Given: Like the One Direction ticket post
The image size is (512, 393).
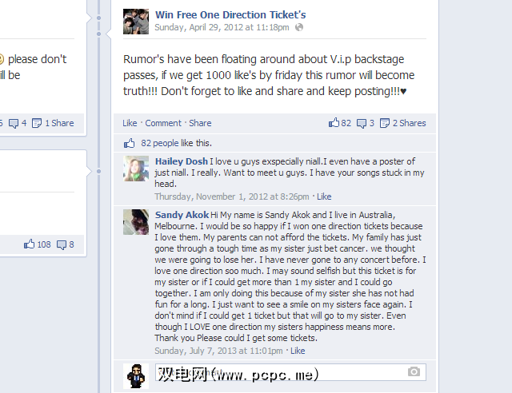Looking at the screenshot, I should [x=130, y=123].
